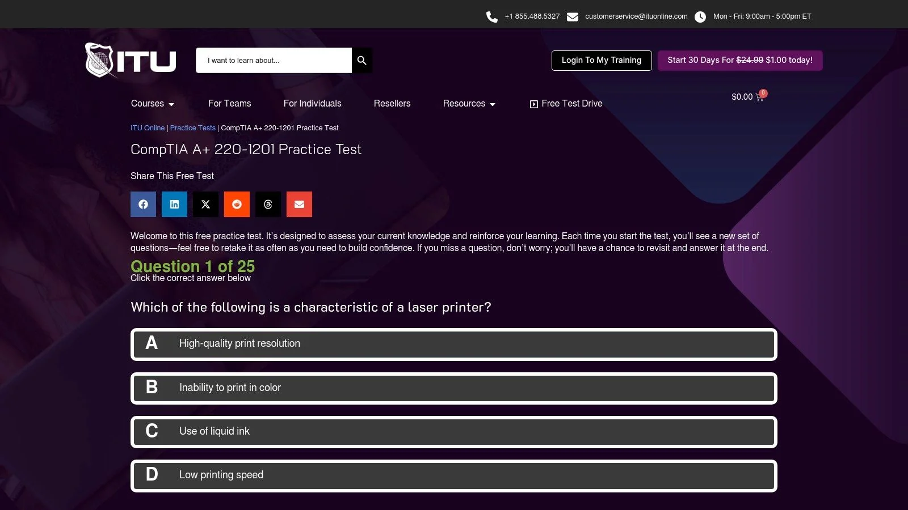This screenshot has height=510, width=908.
Task: Share the test on Facebook
Action: [143, 205]
